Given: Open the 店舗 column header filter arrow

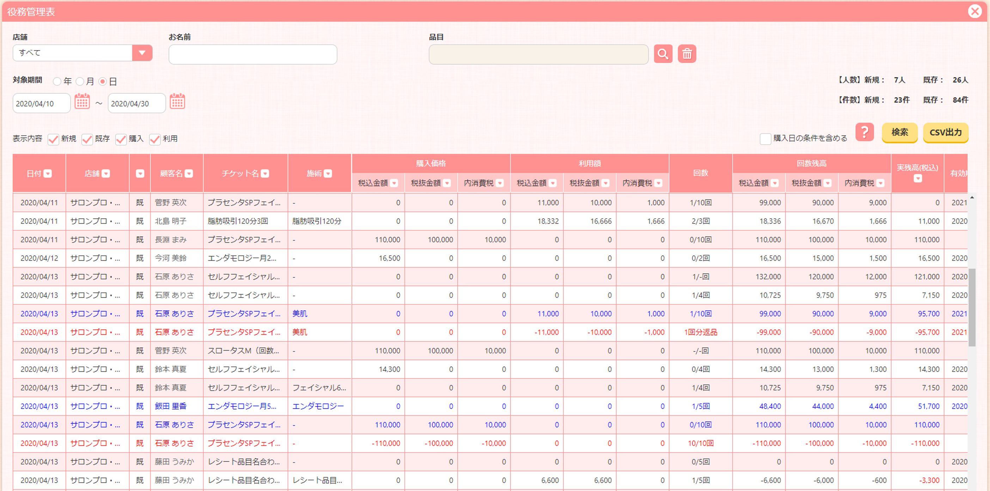Looking at the screenshot, I should [106, 174].
